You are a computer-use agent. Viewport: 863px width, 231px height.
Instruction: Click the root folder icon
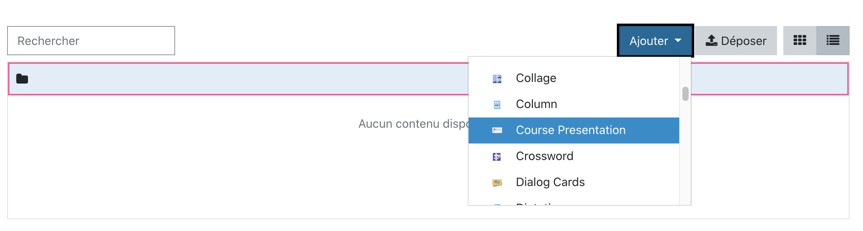[22, 79]
